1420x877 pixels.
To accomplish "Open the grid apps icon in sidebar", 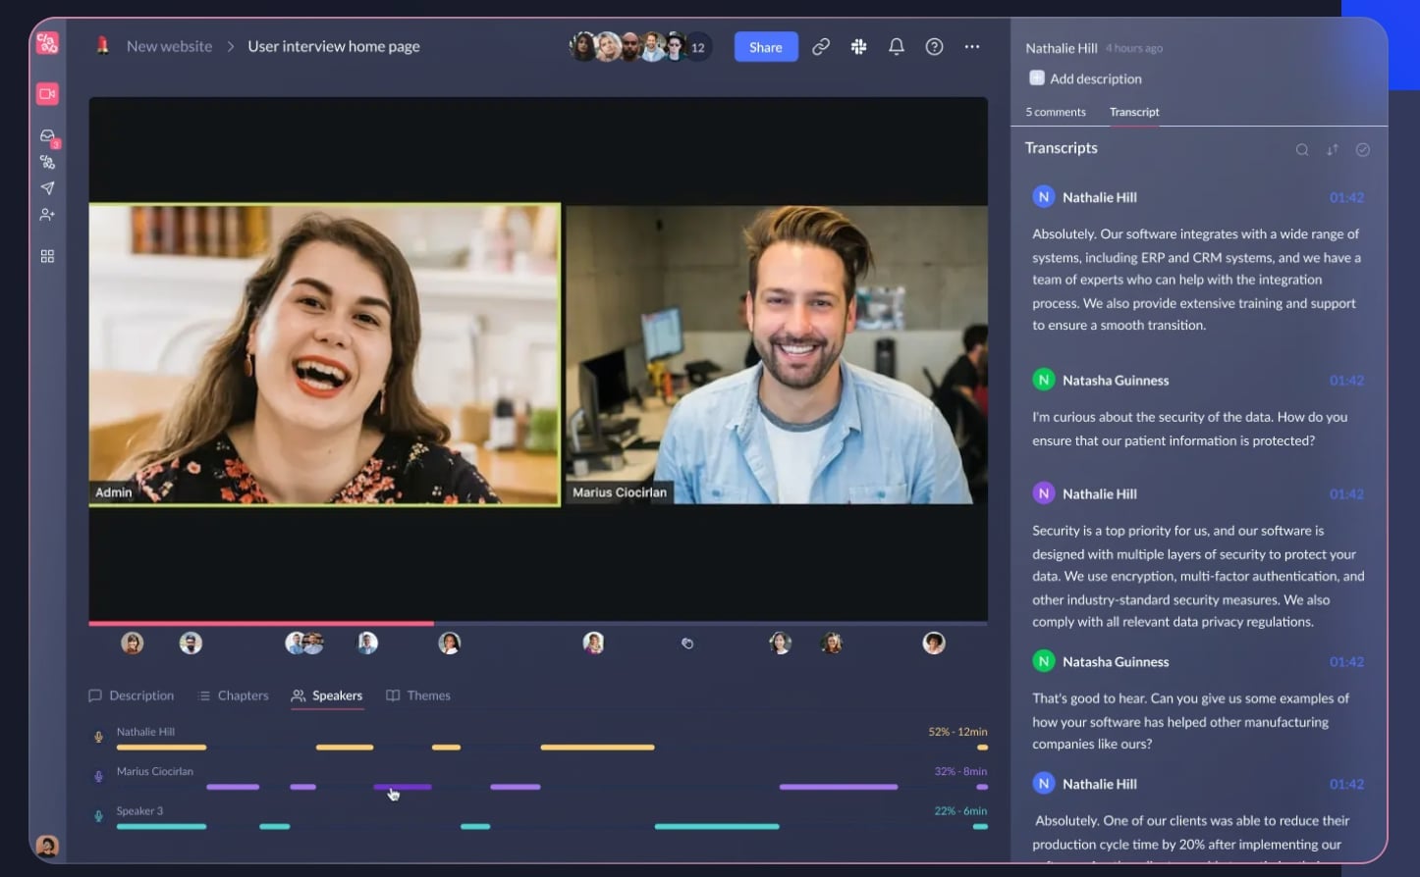I will (47, 256).
